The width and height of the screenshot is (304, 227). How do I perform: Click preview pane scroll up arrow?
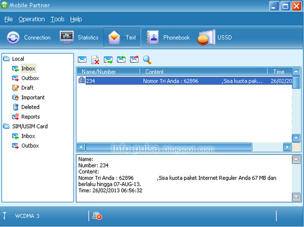[x=296, y=159]
